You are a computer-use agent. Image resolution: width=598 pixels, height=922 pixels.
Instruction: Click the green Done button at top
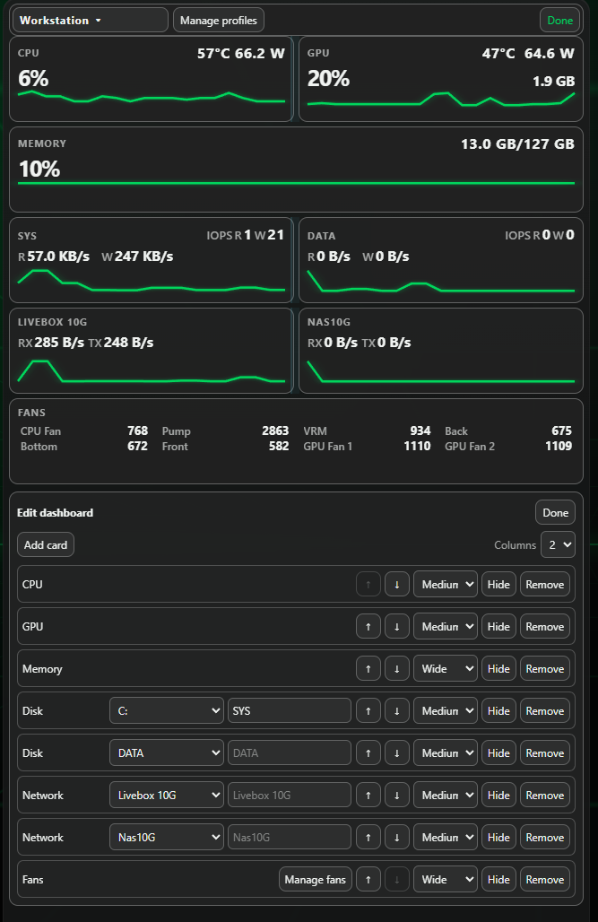pyautogui.click(x=559, y=20)
